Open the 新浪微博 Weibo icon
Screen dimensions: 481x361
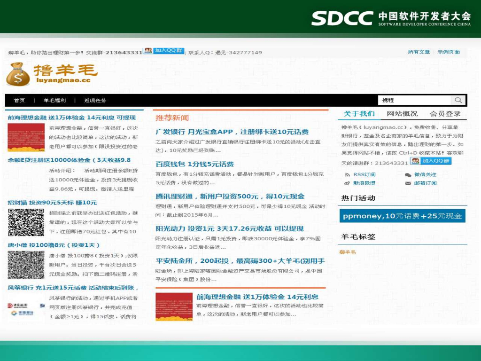[347, 183]
